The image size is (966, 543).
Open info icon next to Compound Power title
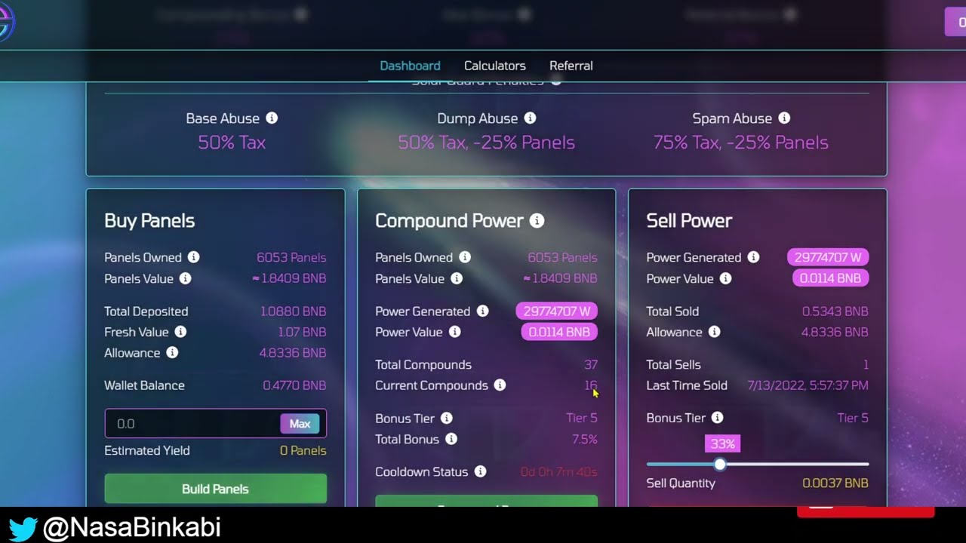537,221
